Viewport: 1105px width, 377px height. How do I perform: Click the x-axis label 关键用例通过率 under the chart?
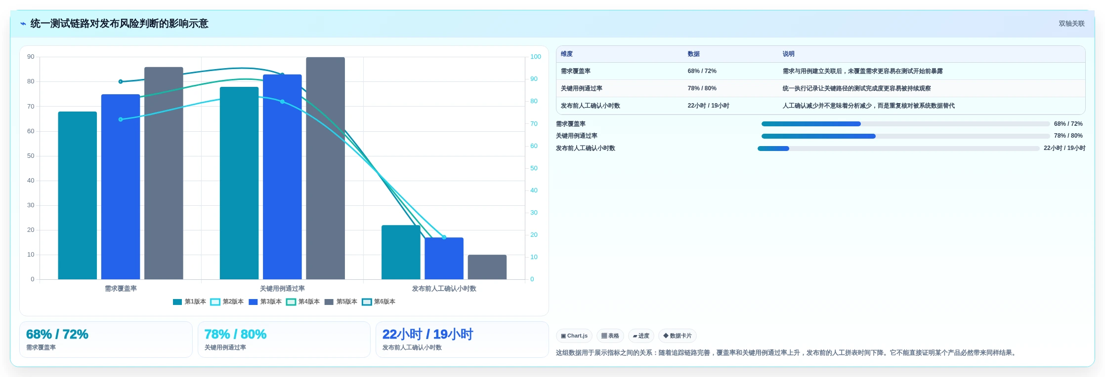(282, 289)
